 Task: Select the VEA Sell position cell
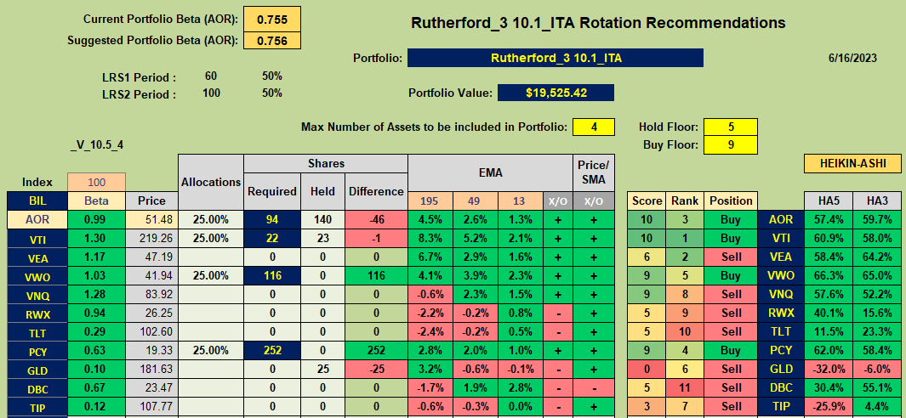point(731,257)
